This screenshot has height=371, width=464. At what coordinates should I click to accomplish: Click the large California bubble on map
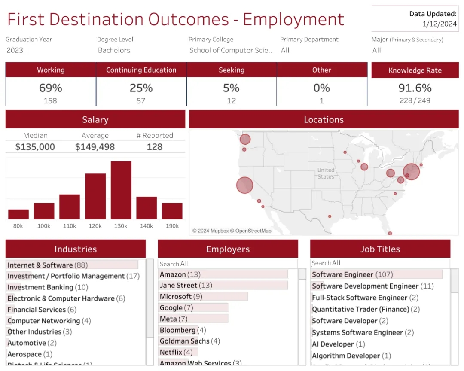coord(244,185)
